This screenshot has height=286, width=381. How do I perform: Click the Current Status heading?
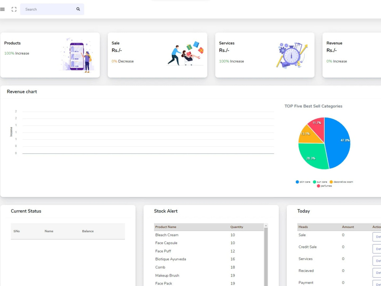pyautogui.click(x=26, y=211)
